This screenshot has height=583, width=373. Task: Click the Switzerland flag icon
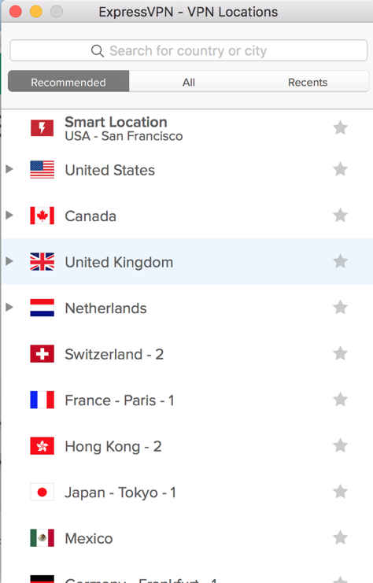coord(42,354)
